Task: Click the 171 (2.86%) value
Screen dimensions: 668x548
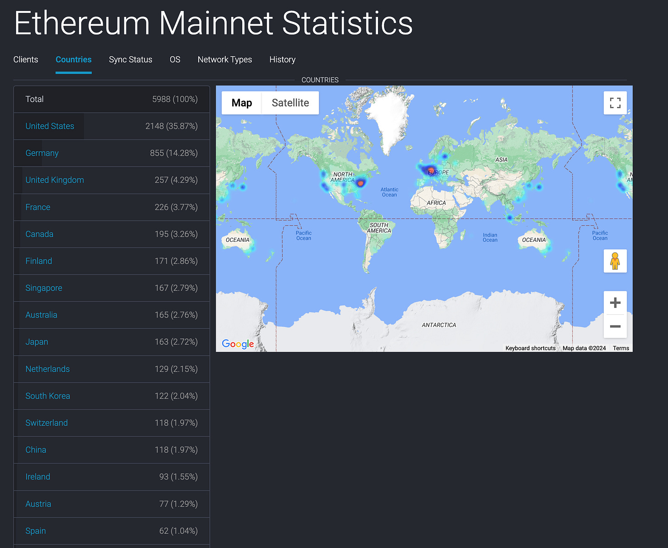Action: pyautogui.click(x=176, y=261)
